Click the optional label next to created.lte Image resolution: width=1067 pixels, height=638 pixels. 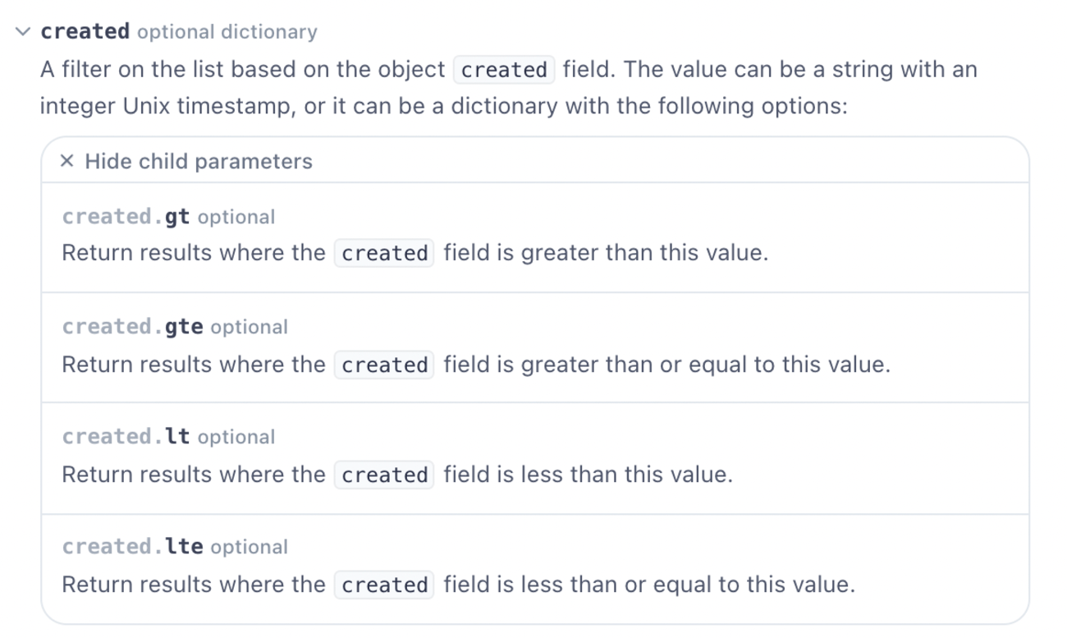click(x=249, y=548)
